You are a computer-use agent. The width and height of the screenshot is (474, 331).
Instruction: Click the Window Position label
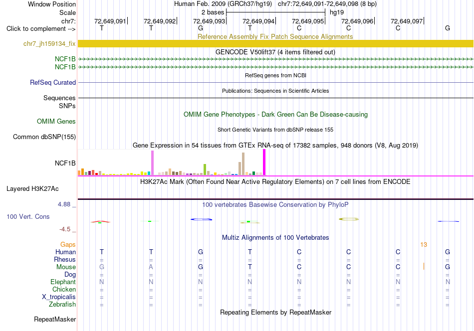click(52, 4)
